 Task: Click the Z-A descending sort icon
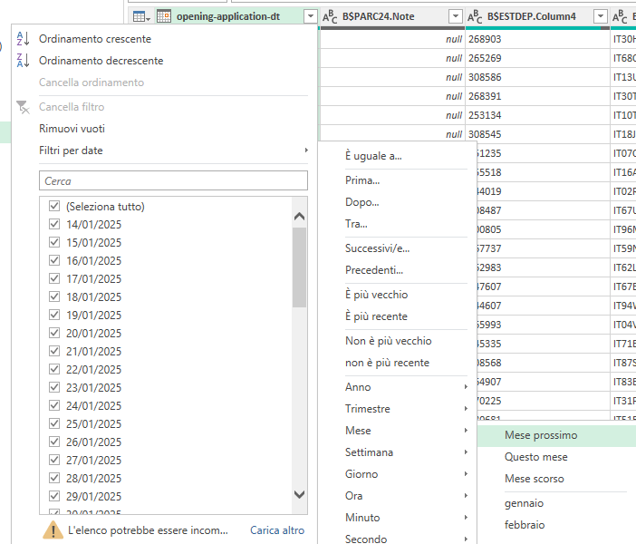[x=23, y=61]
